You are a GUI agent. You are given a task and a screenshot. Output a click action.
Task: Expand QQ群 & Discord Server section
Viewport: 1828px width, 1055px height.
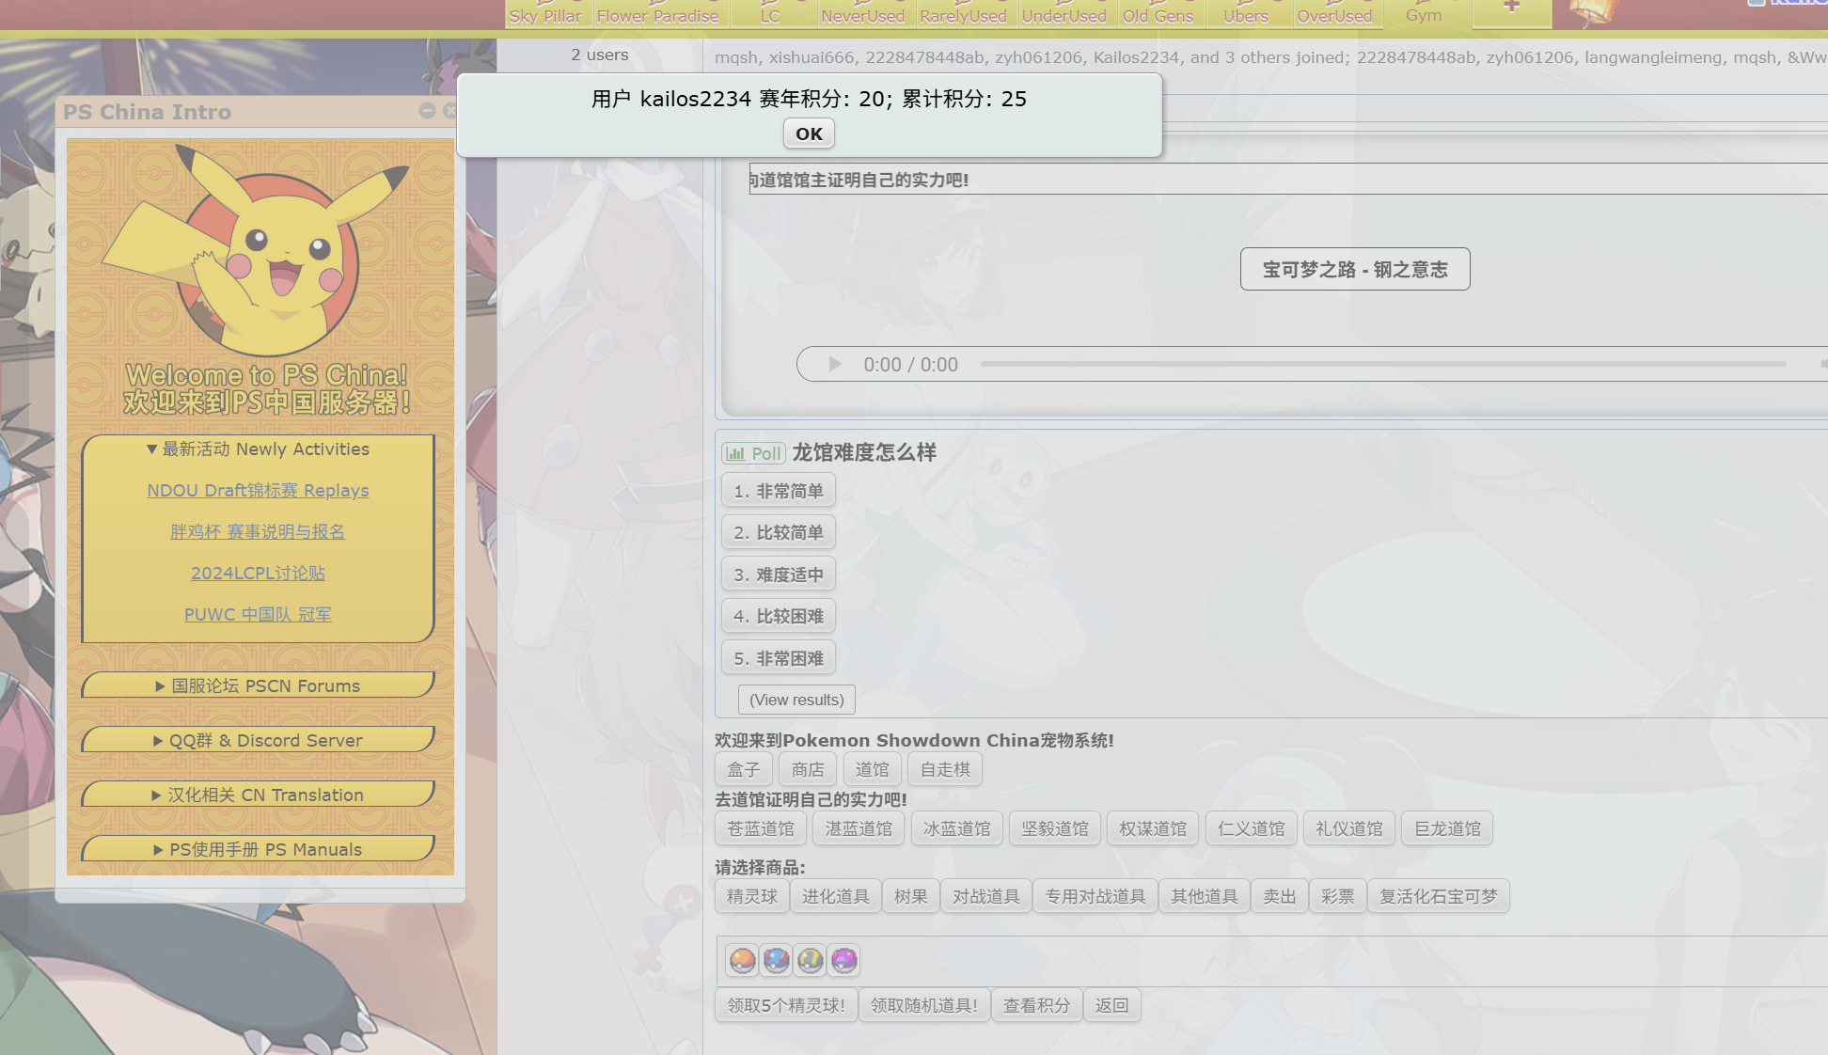[x=258, y=741]
